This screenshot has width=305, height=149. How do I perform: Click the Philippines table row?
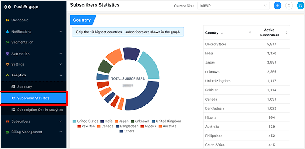click(x=247, y=136)
